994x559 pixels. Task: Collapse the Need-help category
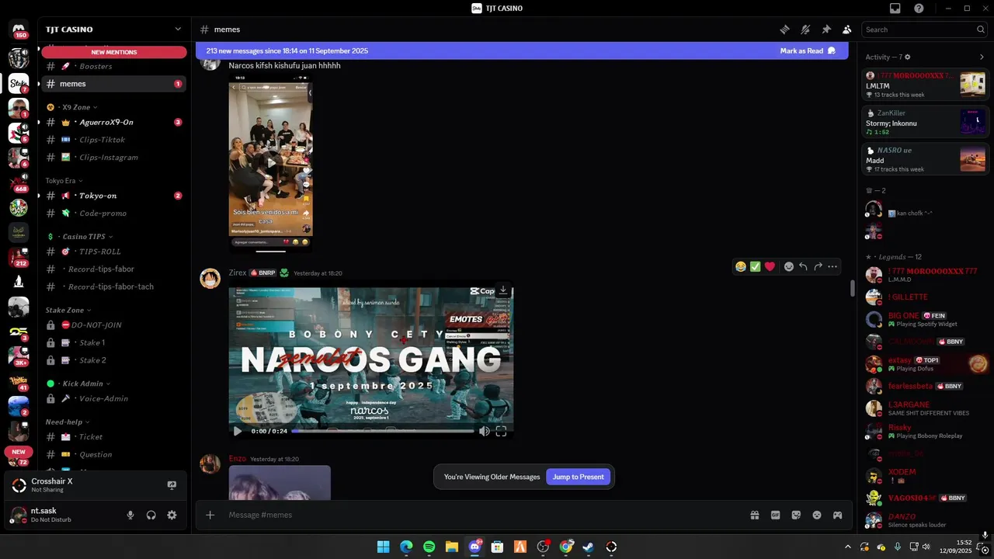coord(68,422)
